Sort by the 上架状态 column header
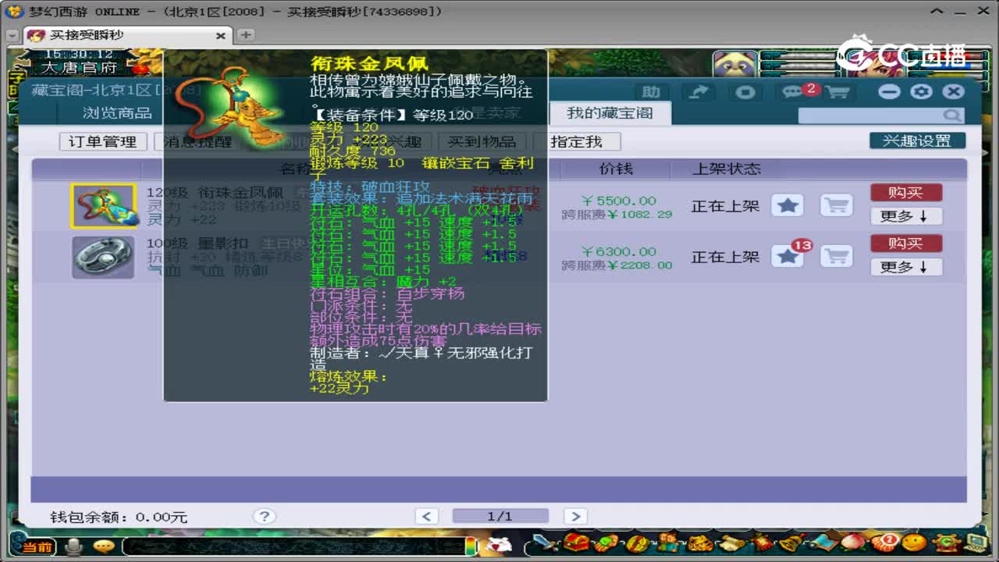 click(x=727, y=169)
